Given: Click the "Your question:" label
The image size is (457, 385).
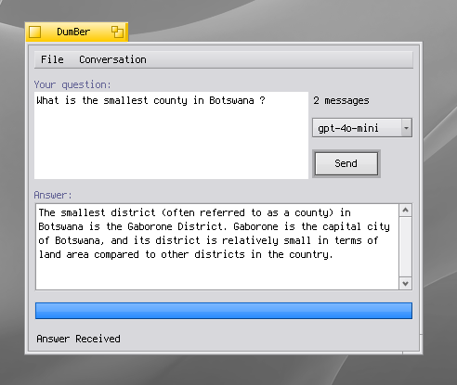Looking at the screenshot, I should 72,84.
